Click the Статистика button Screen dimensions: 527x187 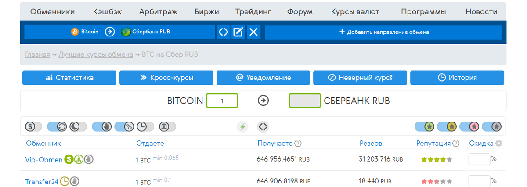69,78
